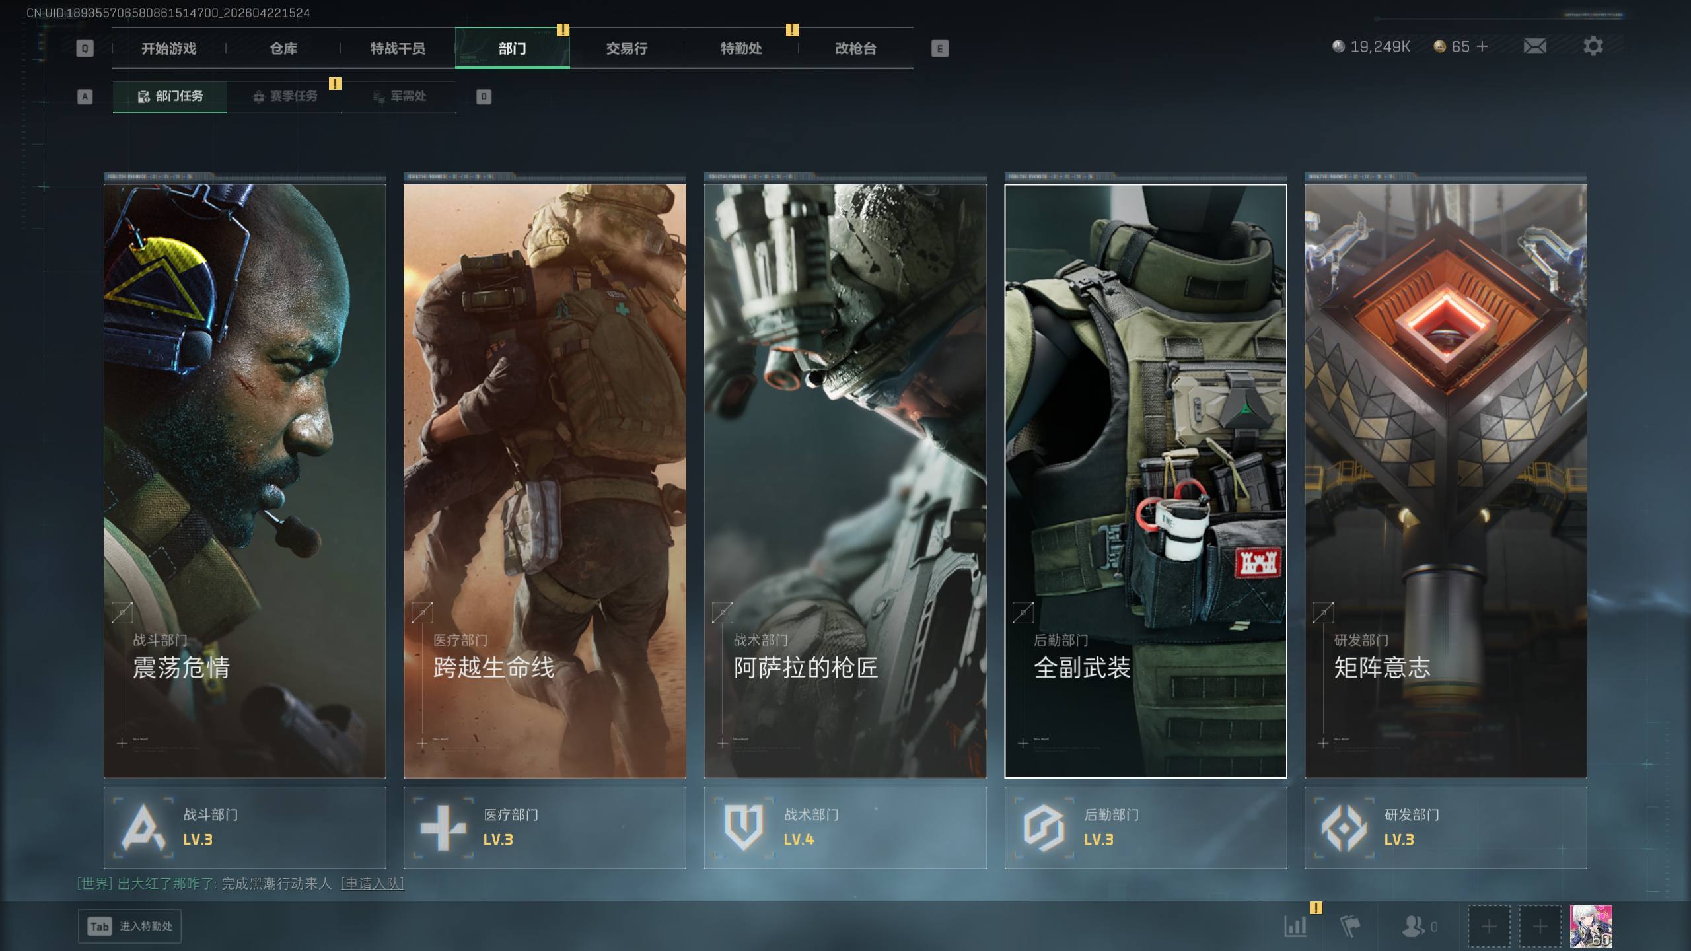Open the 军需处 sub-tab
Screen dimensions: 1691x951
[400, 96]
